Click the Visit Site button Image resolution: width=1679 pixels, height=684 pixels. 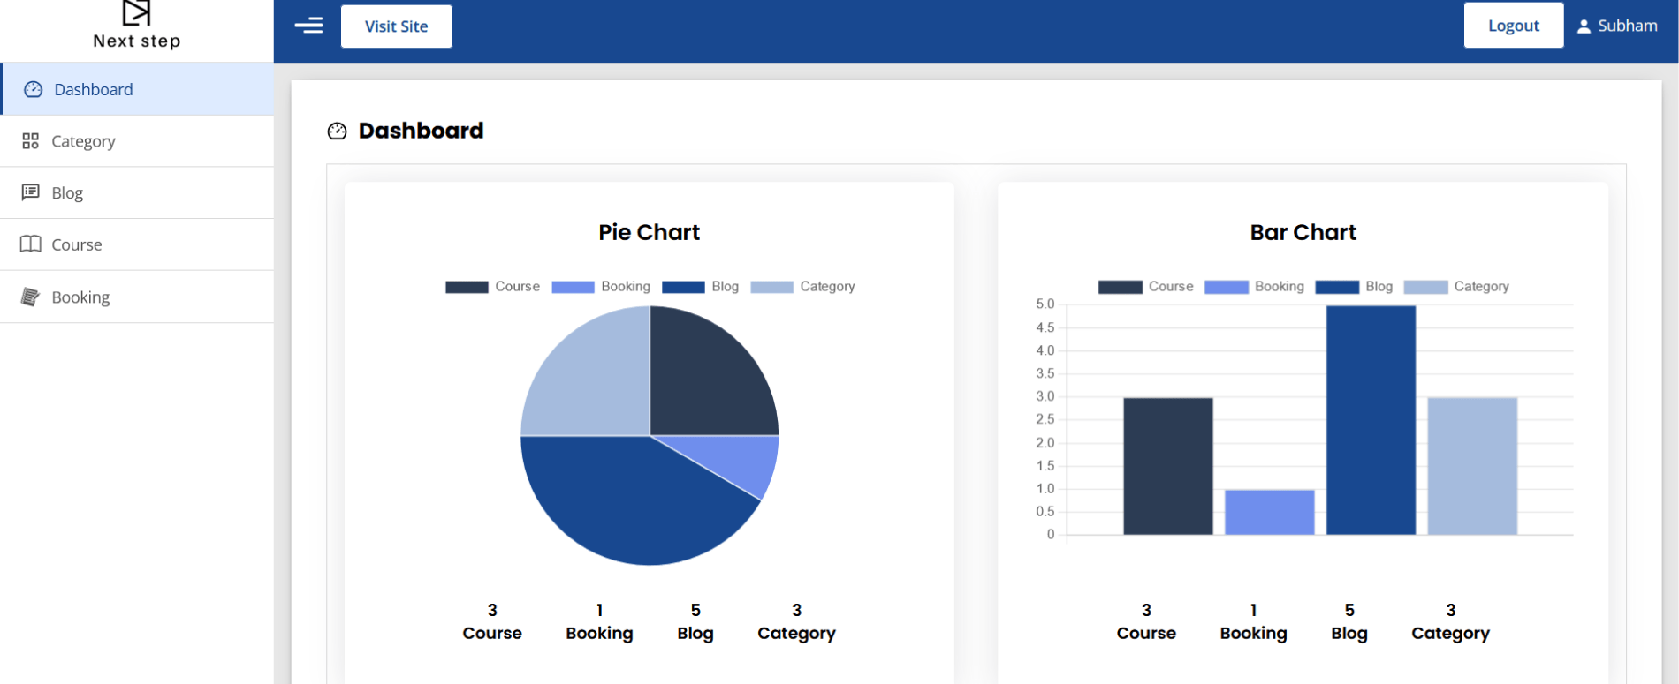coord(397,26)
